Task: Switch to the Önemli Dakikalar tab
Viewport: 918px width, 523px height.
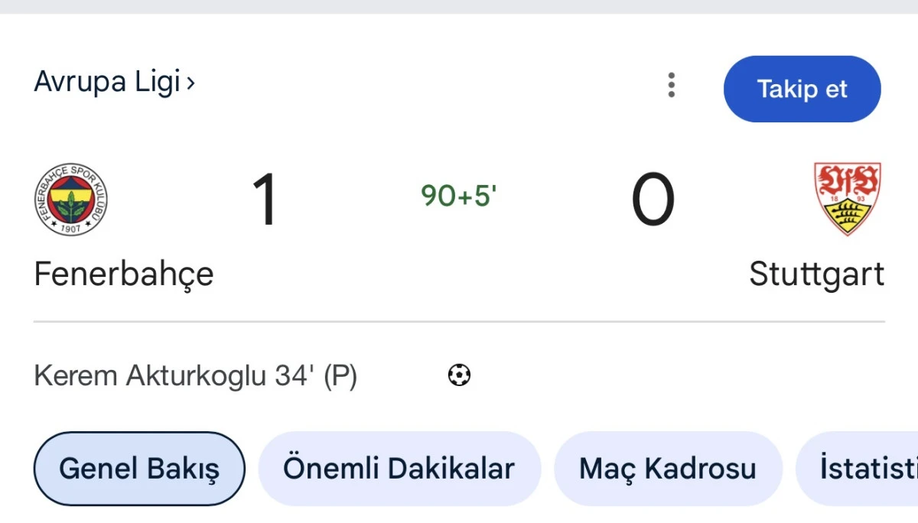Action: pos(399,469)
